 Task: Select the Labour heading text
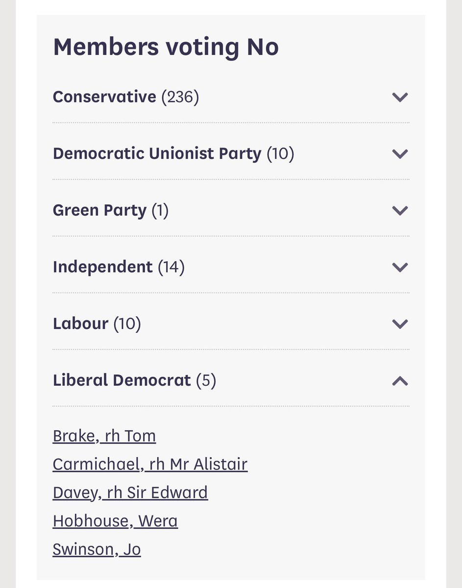tap(81, 324)
